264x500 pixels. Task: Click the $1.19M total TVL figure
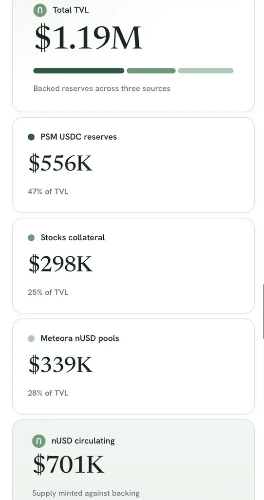coord(88,38)
